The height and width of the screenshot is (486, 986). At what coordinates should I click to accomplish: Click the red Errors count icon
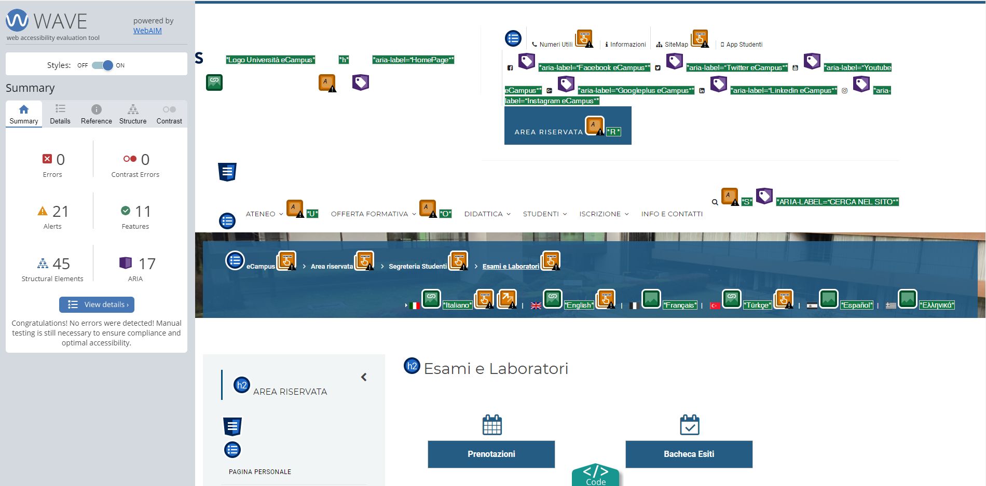click(47, 159)
